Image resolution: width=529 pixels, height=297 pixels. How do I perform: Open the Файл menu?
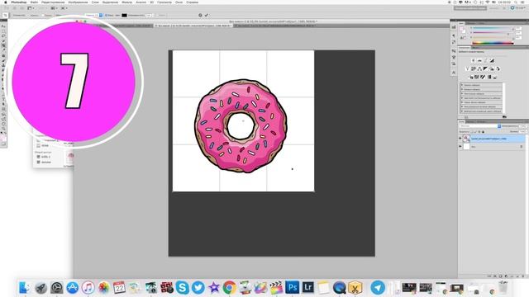tap(34, 2)
